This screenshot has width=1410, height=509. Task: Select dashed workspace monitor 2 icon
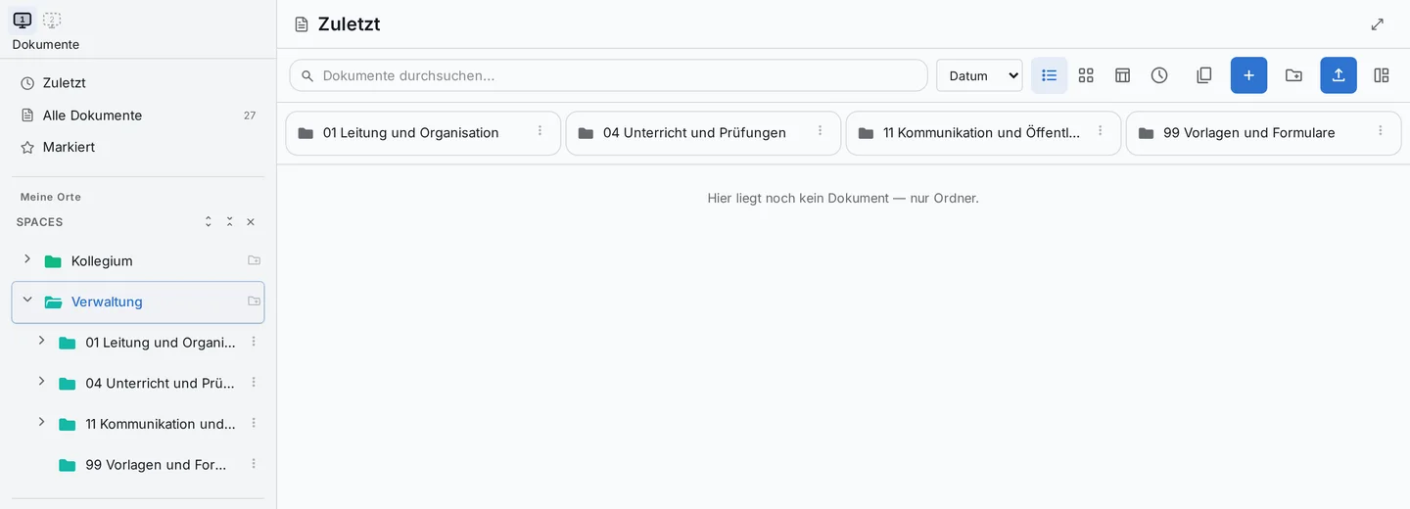click(52, 20)
